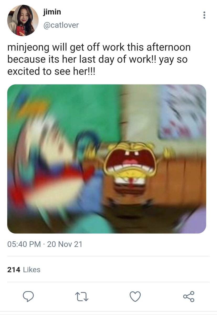Open the three-dot more options menu
The image size is (217, 315).
[x=204, y=15]
